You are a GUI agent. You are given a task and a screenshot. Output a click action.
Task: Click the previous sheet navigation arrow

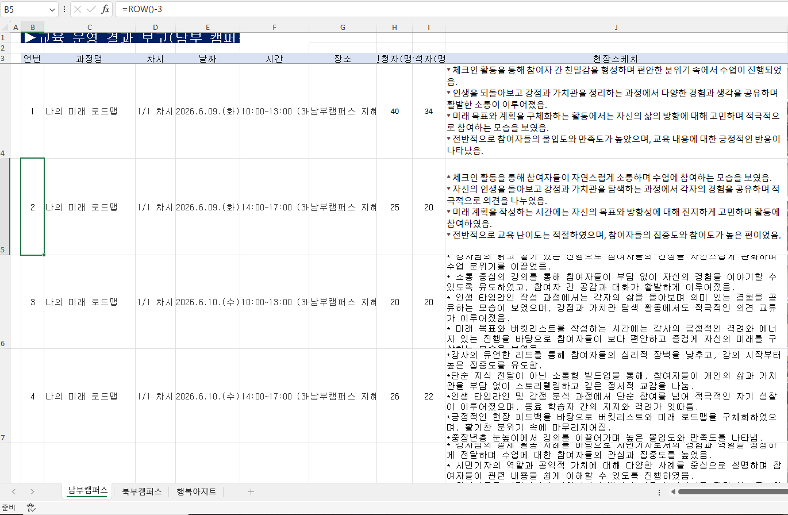pos(13,491)
